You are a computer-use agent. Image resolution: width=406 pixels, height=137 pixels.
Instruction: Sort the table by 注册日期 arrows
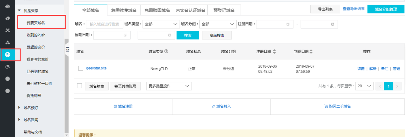click(x=274, y=52)
